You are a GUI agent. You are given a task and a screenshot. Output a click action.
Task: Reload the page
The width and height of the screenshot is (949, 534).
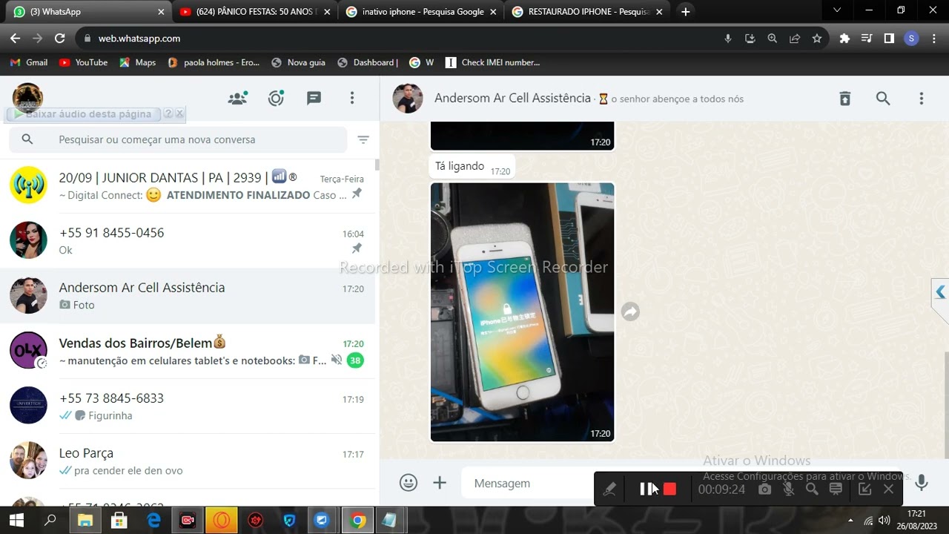point(60,39)
